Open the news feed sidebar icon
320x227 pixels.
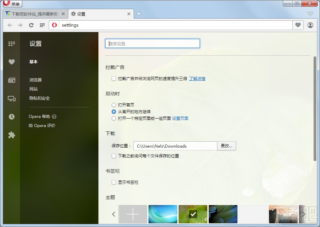click(11, 80)
